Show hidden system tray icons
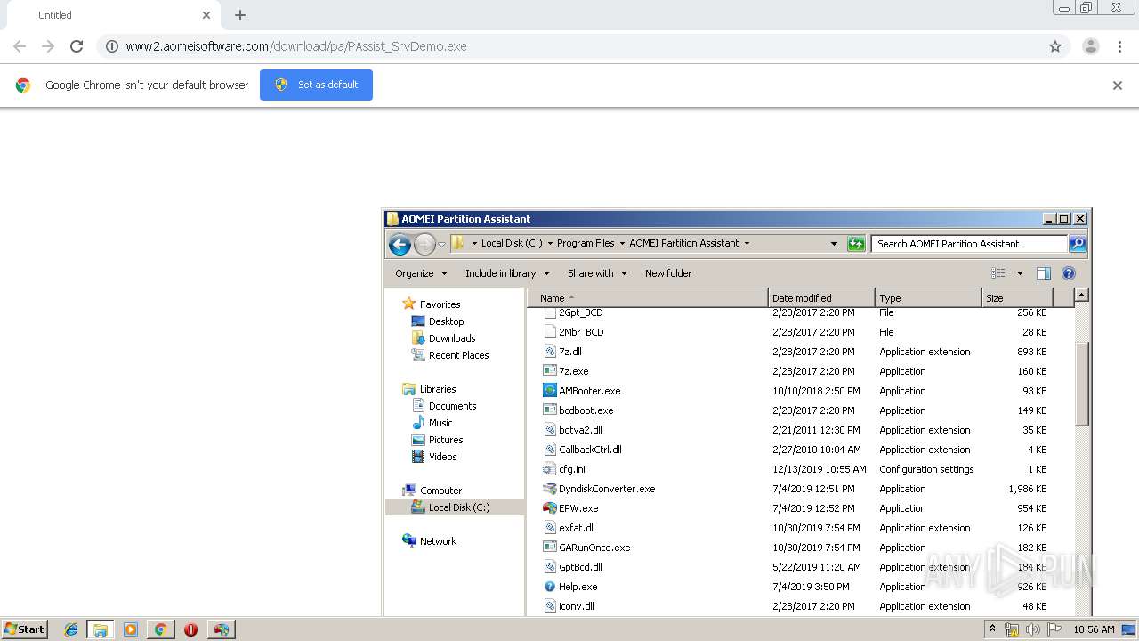Image resolution: width=1139 pixels, height=641 pixels. click(x=993, y=629)
